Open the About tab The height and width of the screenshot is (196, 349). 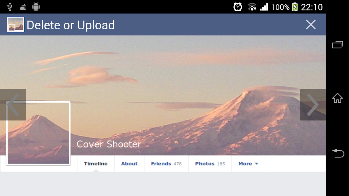(x=129, y=164)
